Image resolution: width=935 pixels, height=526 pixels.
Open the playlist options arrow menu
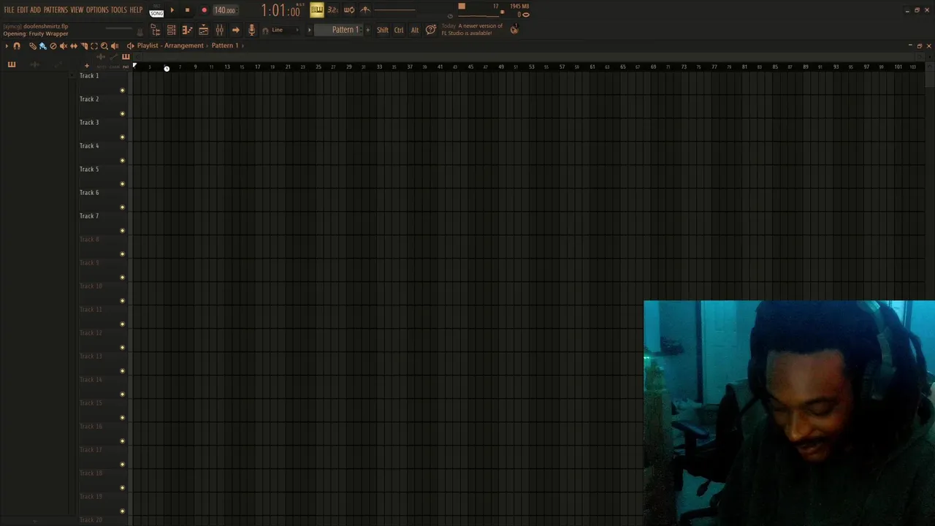pos(7,46)
